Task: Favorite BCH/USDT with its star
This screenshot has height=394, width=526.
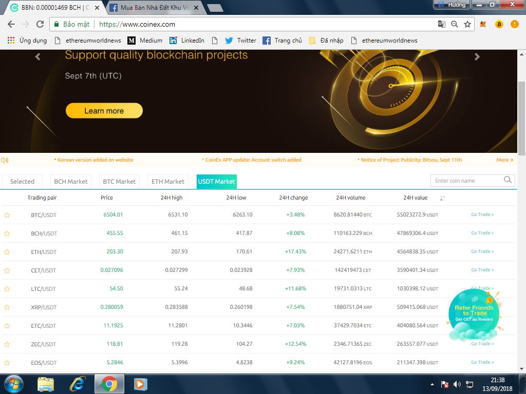Action: [7, 233]
